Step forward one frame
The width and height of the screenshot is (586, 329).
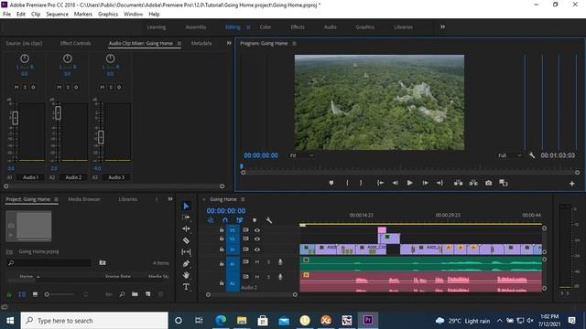click(425, 183)
